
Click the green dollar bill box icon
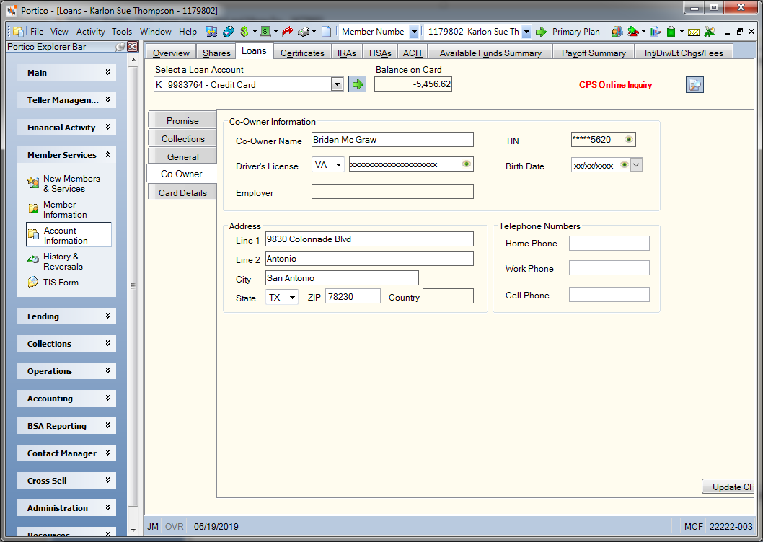click(x=265, y=32)
